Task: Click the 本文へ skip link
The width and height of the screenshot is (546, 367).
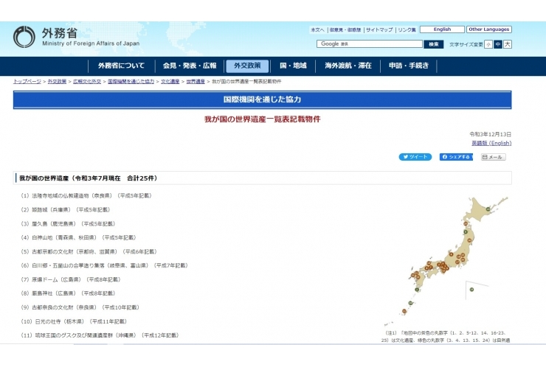Action: 317,30
